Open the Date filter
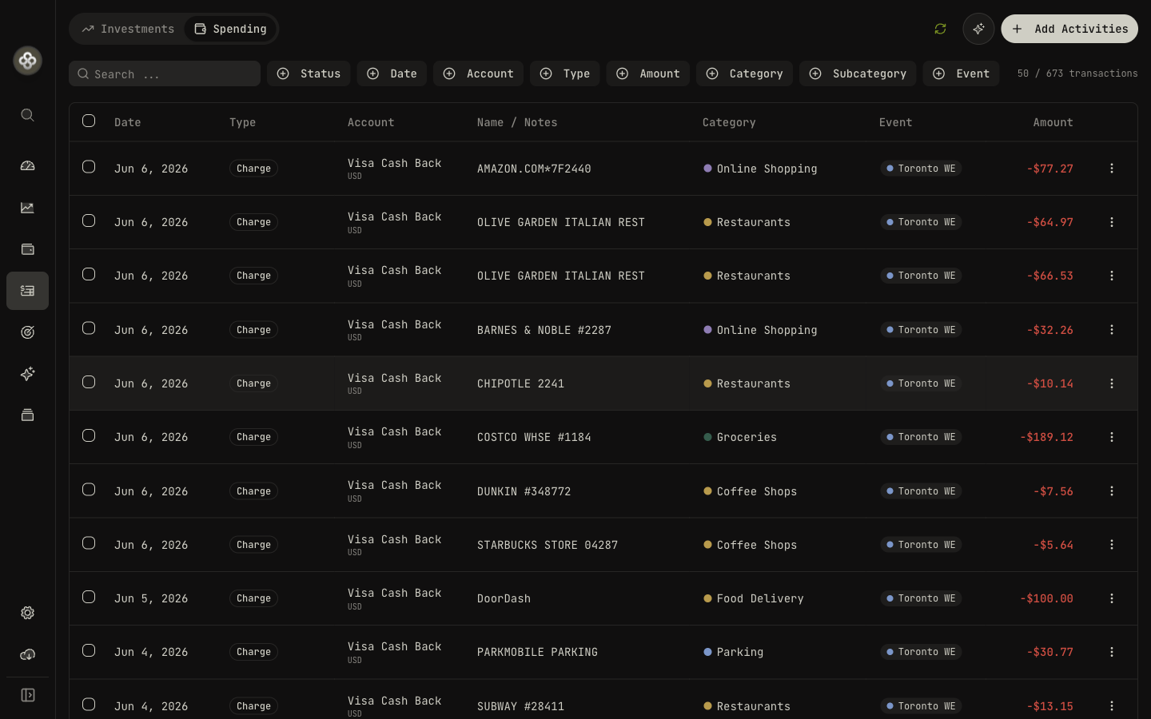Image resolution: width=1151 pixels, height=719 pixels. (x=392, y=73)
